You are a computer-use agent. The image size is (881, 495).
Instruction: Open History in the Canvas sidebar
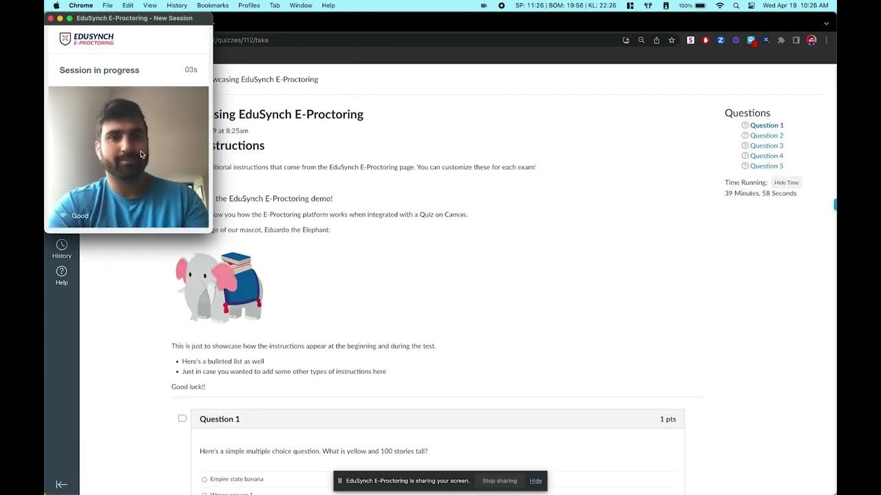click(x=61, y=249)
